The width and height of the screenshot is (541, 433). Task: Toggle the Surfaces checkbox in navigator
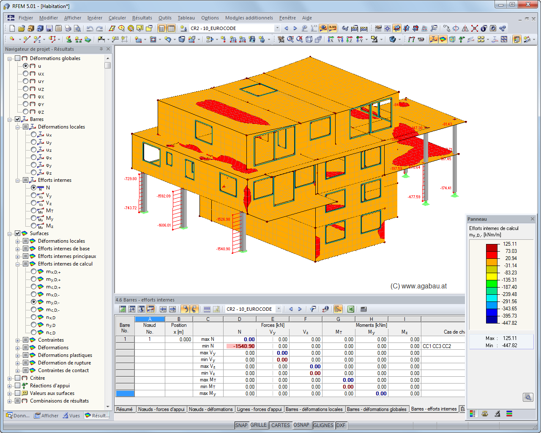18,233
